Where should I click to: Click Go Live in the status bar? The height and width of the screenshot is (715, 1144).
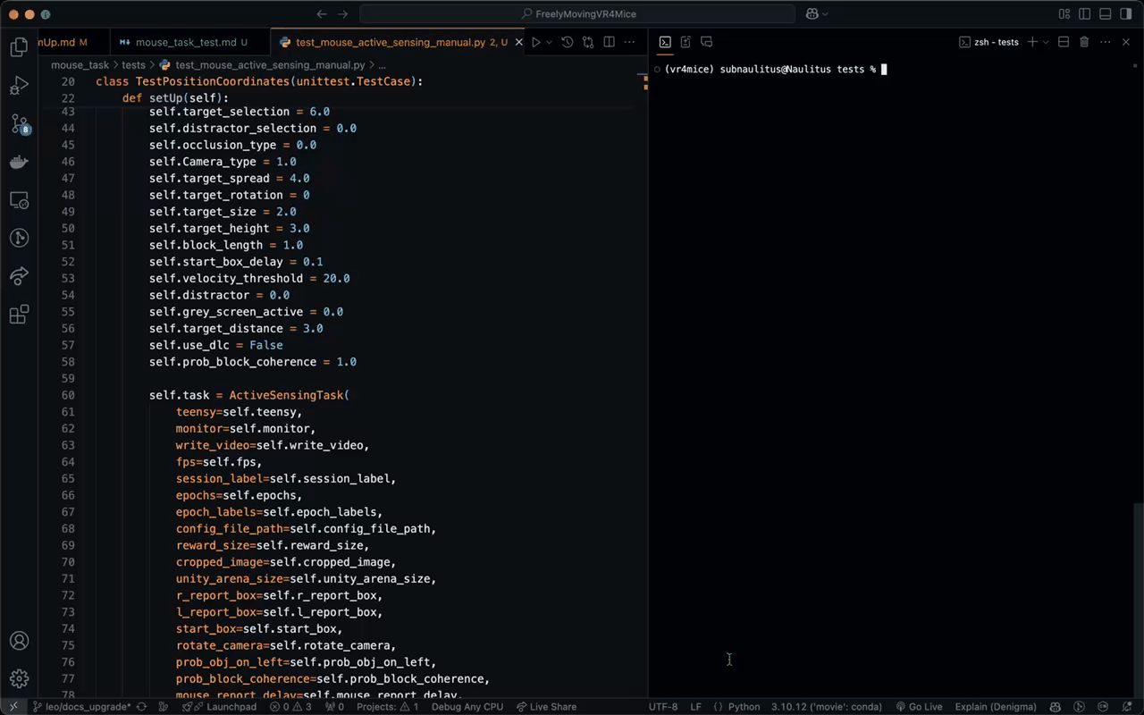tap(919, 707)
